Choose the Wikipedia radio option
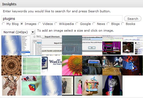143x98 pixels. coord(56,24)
